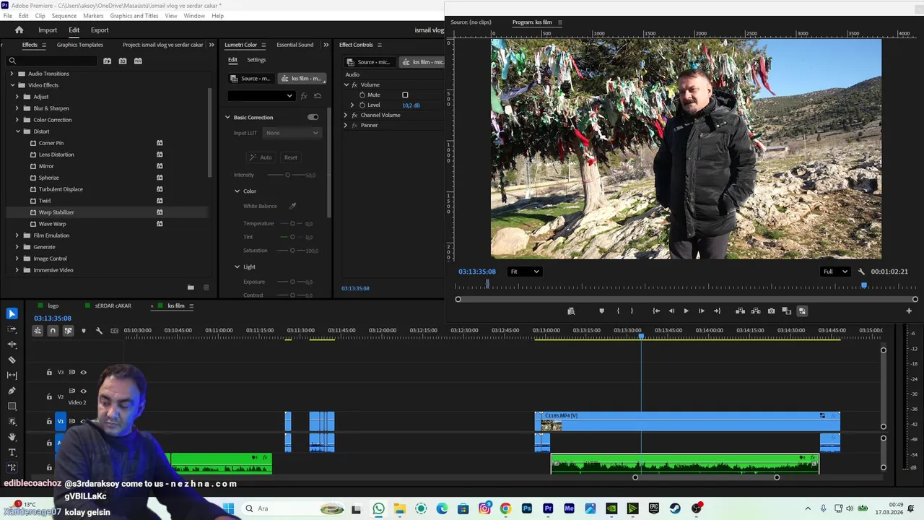
Task: Expand the Level property in Effect Controls
Action: (x=353, y=105)
